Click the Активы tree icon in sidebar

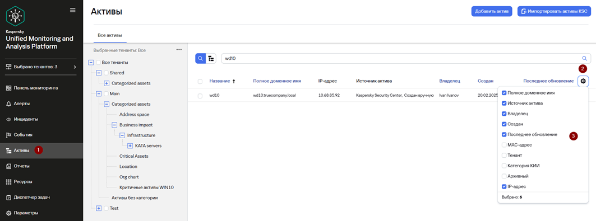click(x=9, y=151)
